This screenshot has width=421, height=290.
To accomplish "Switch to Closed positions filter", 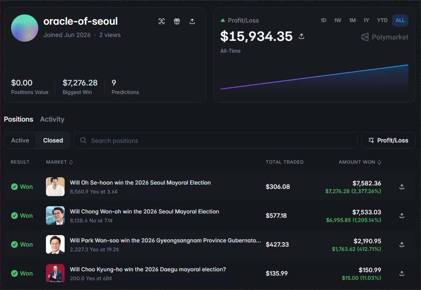I will 53,140.
